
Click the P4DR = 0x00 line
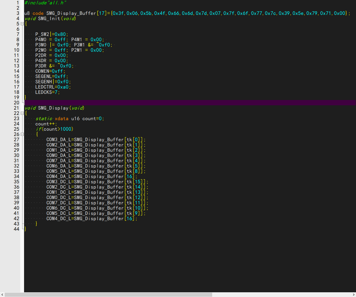point(51,61)
